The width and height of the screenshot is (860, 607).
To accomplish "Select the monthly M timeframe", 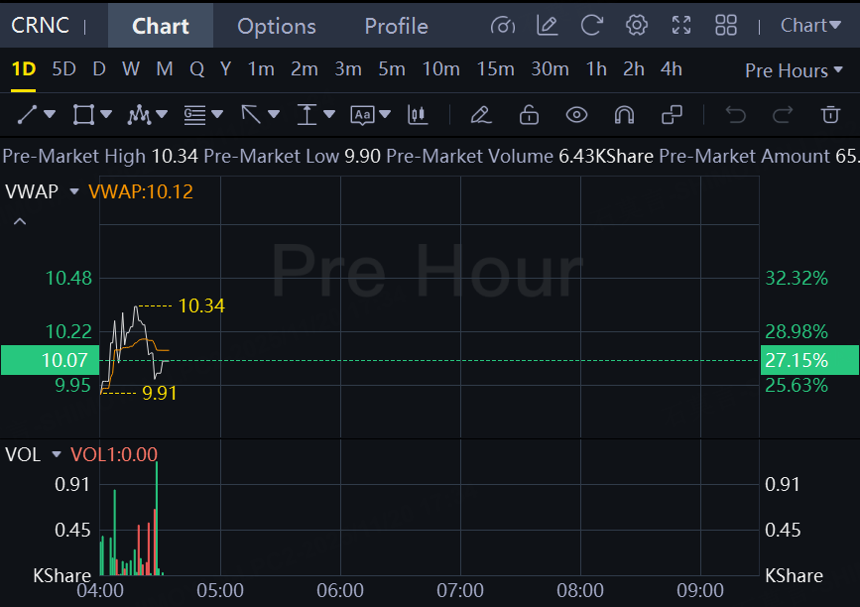I will coord(165,69).
